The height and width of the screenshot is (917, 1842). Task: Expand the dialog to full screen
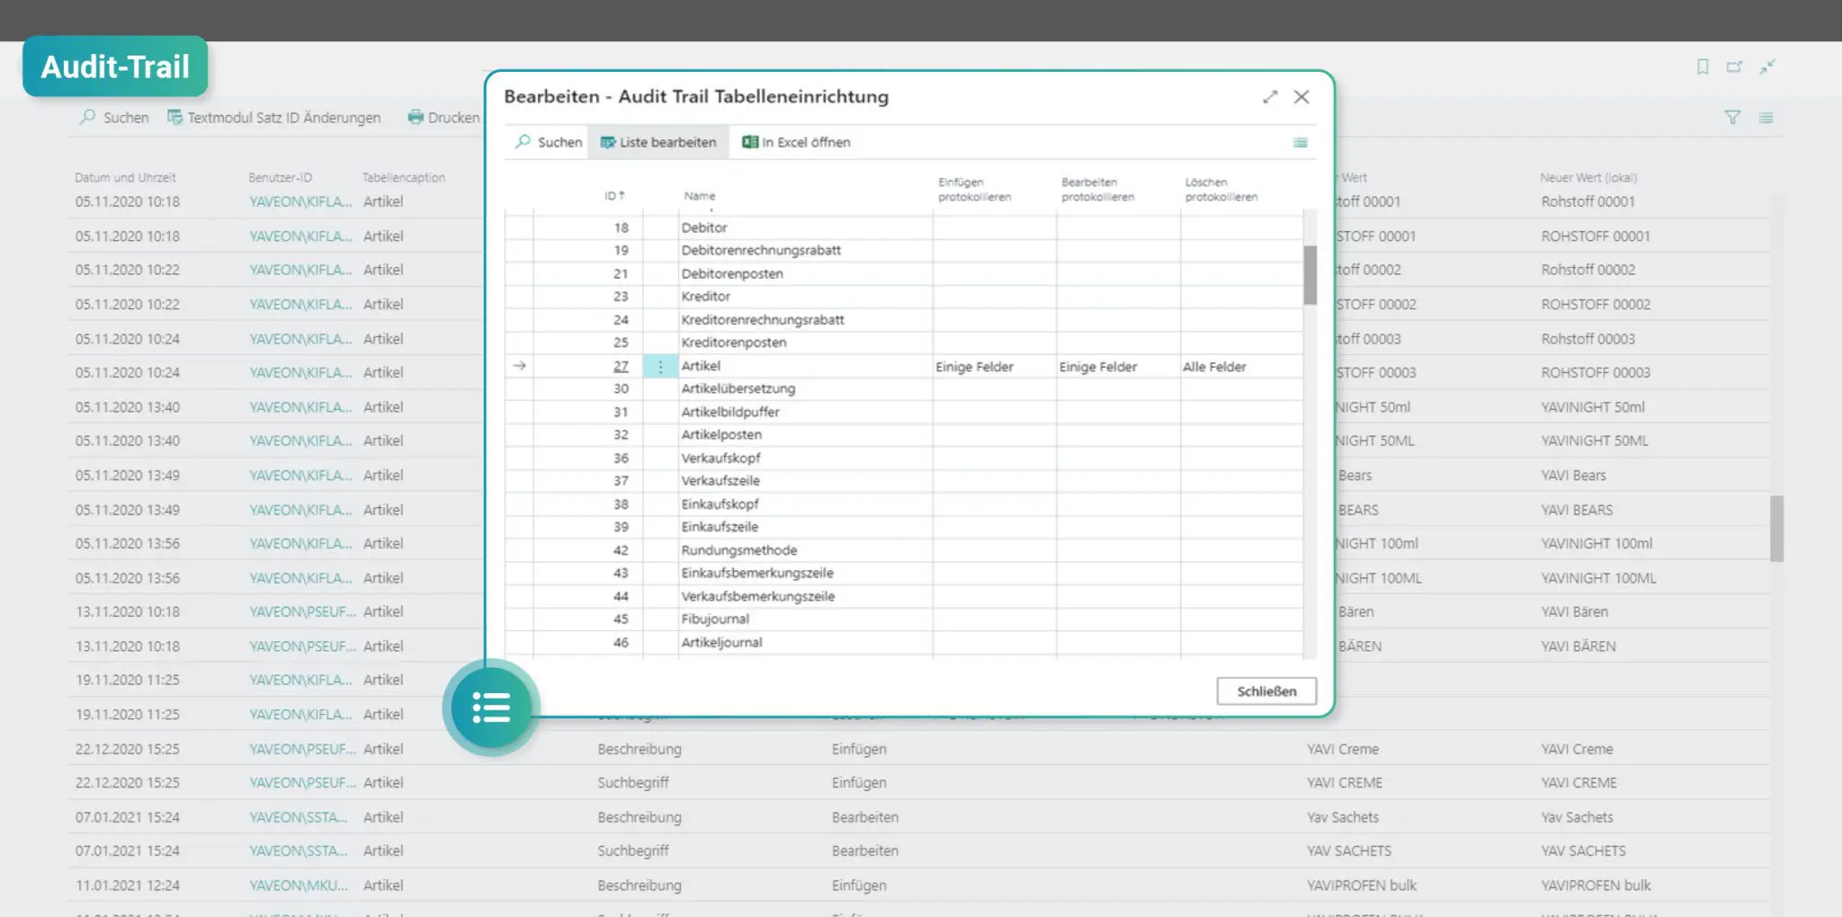(x=1270, y=97)
